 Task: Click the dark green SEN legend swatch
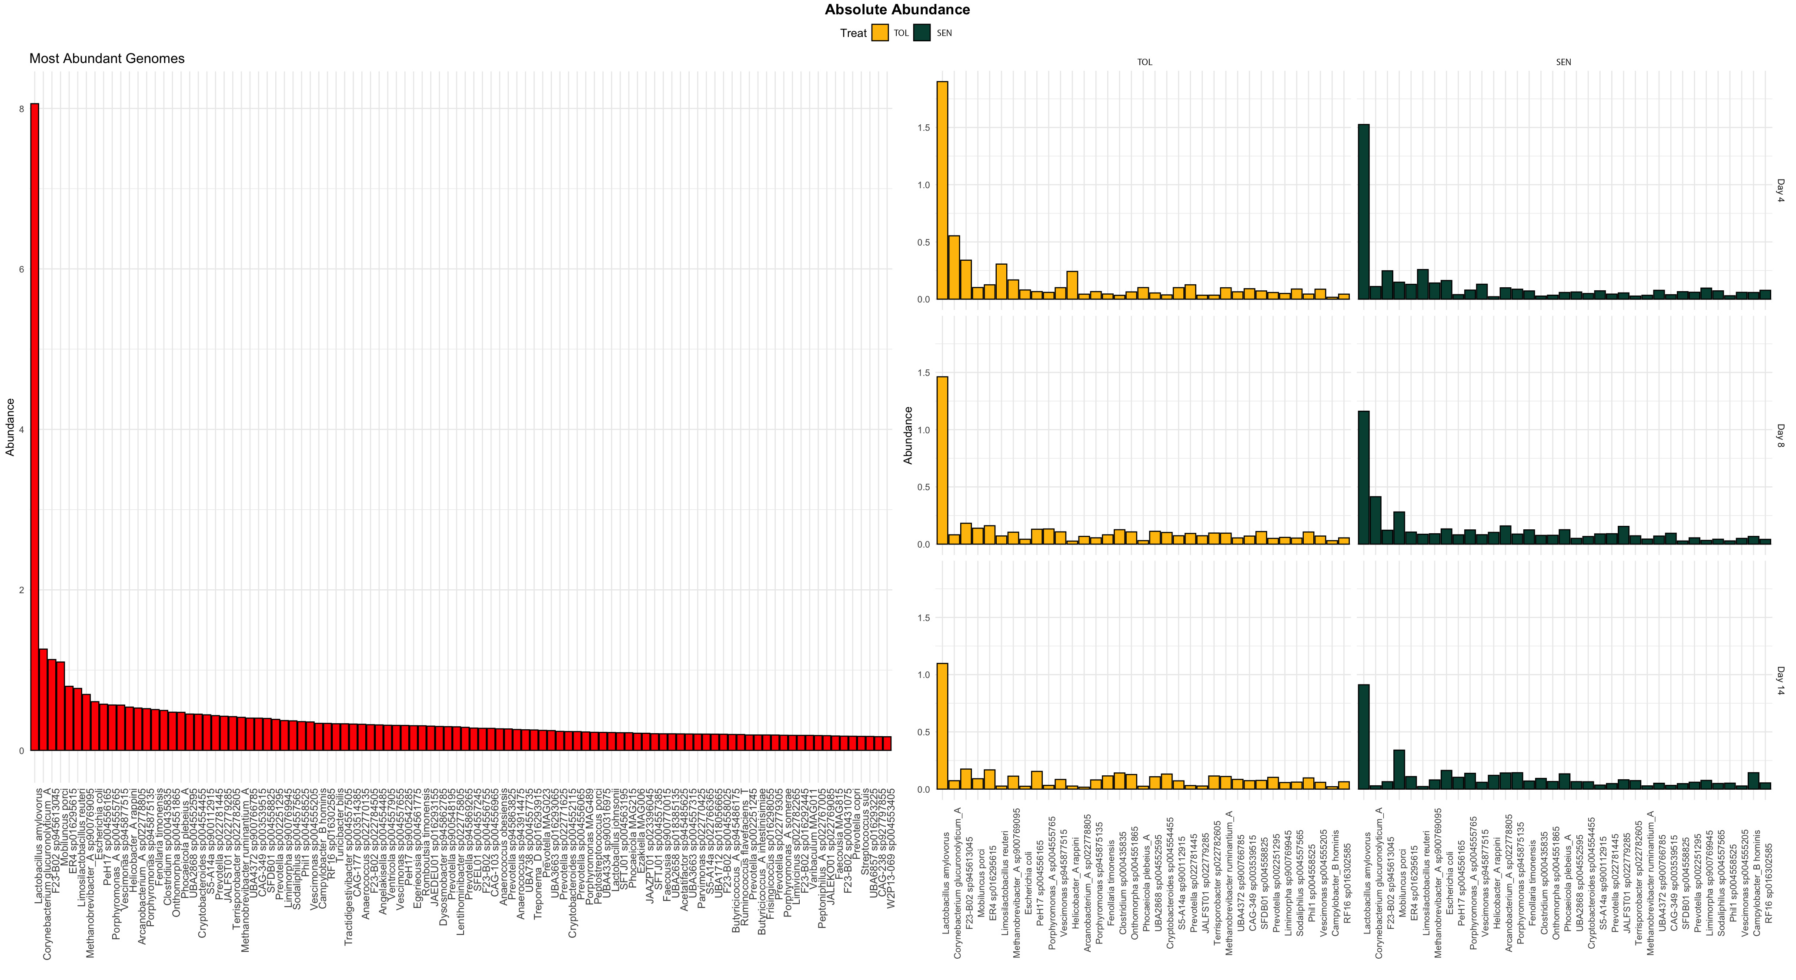(922, 33)
